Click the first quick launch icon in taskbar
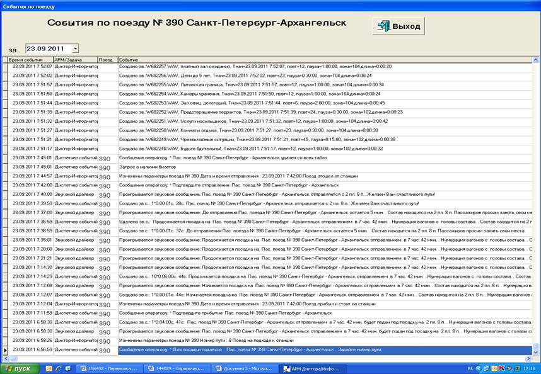The image size is (541, 374). click(47, 368)
